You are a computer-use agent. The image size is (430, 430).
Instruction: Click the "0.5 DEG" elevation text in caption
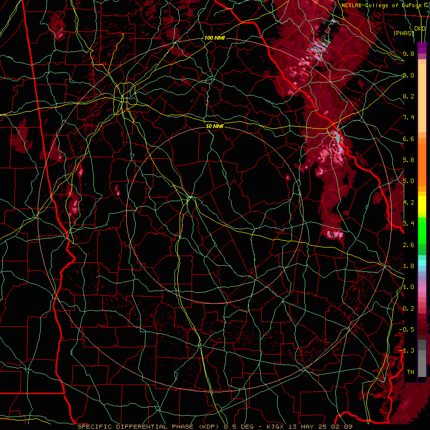(239, 427)
